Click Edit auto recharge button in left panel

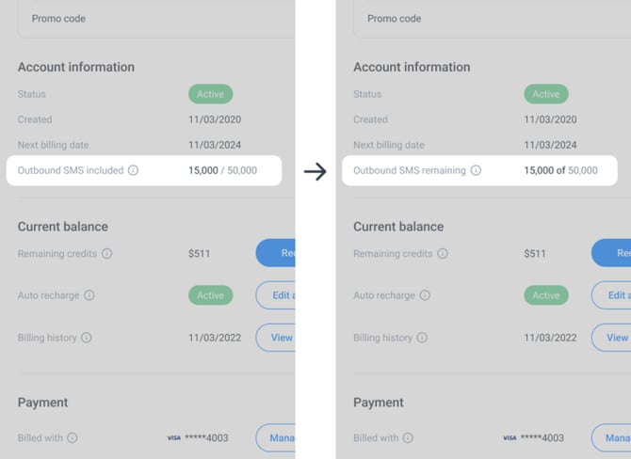tap(276, 295)
